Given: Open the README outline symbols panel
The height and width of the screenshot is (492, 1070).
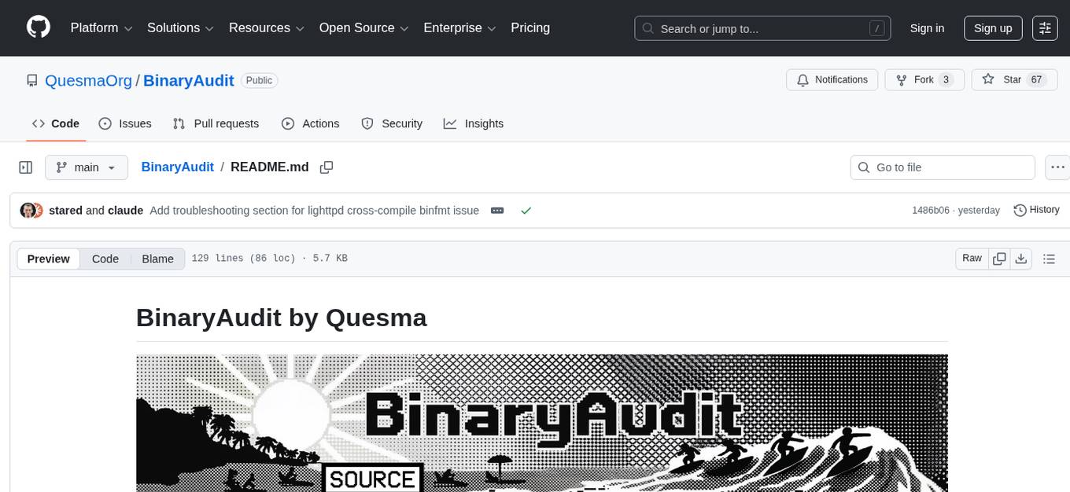Looking at the screenshot, I should [1050, 258].
